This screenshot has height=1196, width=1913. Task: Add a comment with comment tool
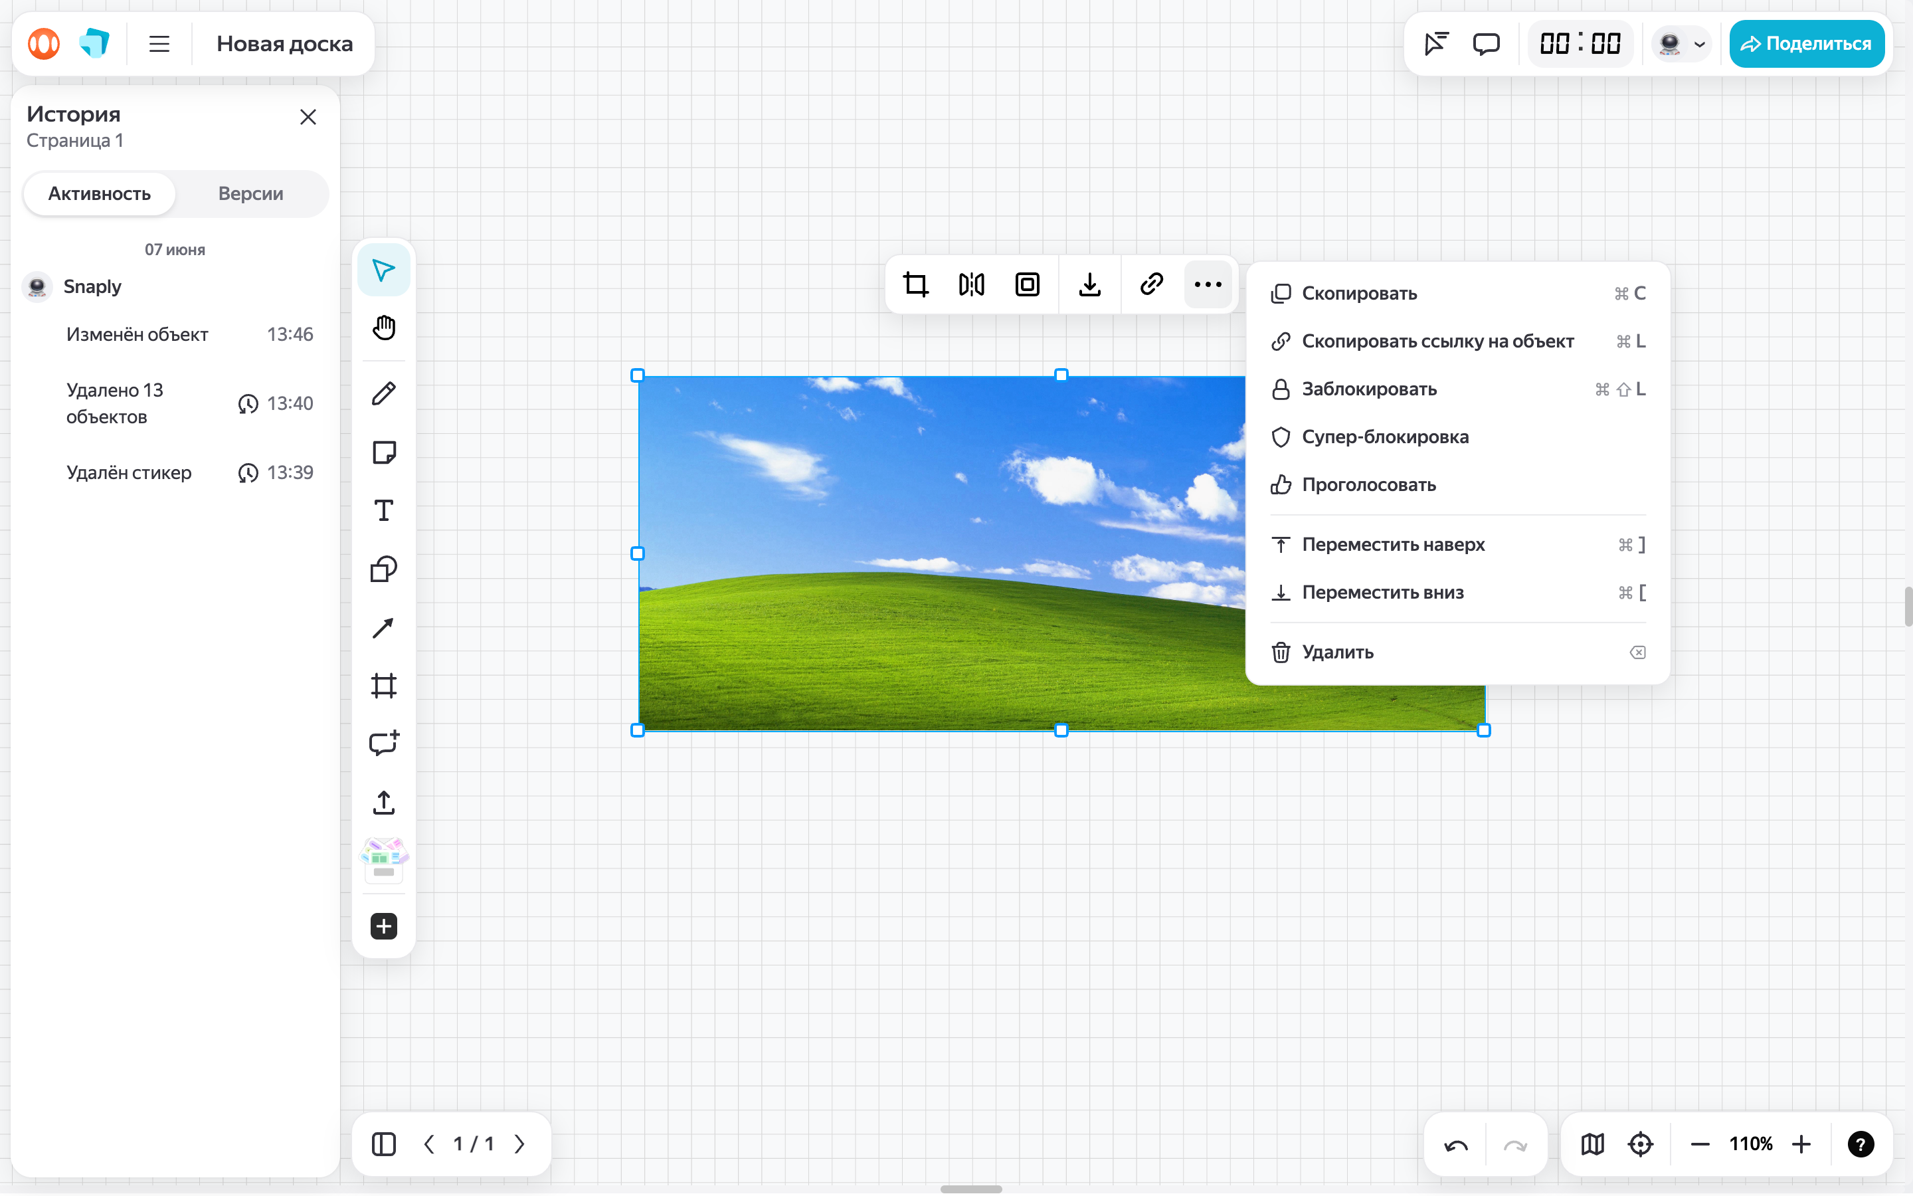pyautogui.click(x=383, y=744)
